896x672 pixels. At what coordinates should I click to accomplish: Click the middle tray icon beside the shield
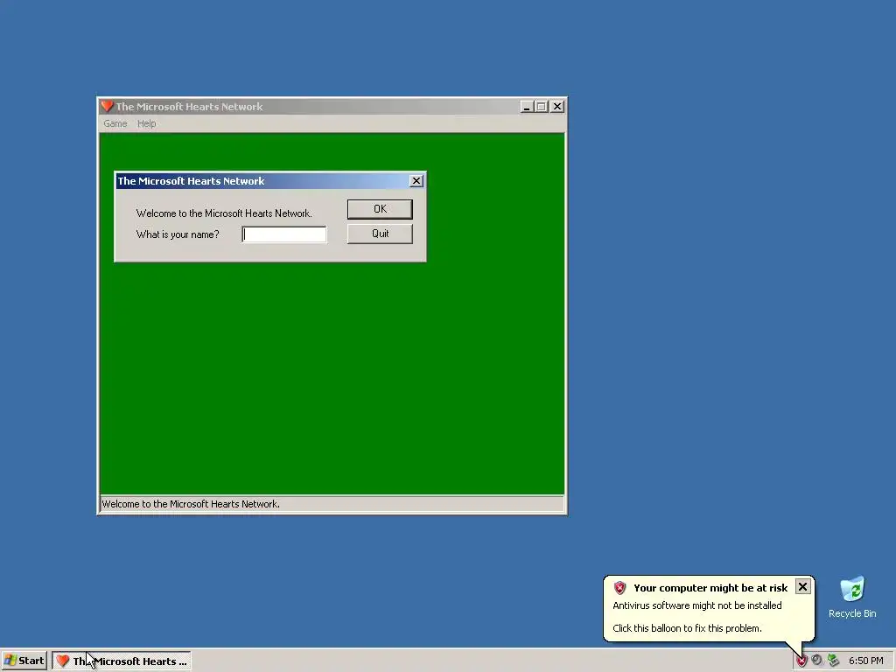coord(817,661)
